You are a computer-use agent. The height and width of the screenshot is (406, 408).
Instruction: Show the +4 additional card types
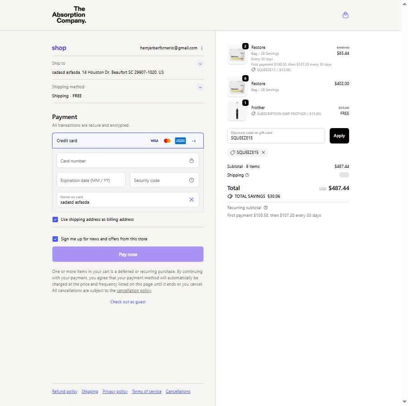[x=193, y=141]
